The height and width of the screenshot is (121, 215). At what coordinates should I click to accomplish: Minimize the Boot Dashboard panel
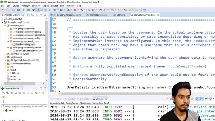[x=41, y=88]
